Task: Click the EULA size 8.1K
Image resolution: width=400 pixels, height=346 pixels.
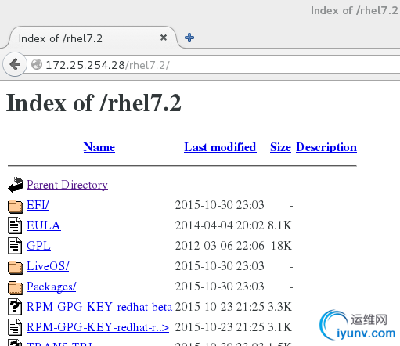Action: (x=279, y=225)
